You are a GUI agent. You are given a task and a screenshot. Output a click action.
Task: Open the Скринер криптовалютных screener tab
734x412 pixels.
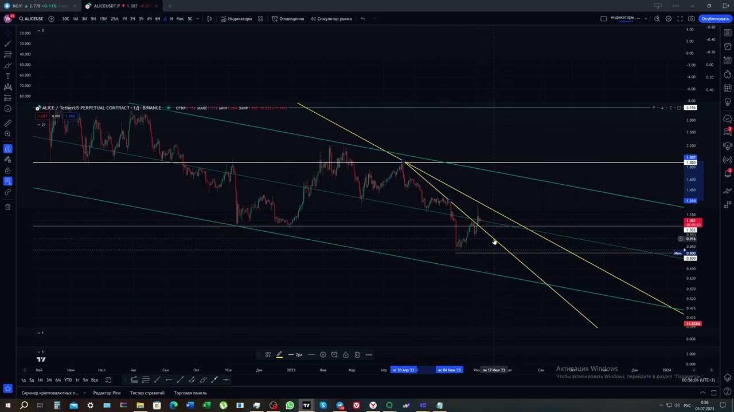tap(50, 393)
